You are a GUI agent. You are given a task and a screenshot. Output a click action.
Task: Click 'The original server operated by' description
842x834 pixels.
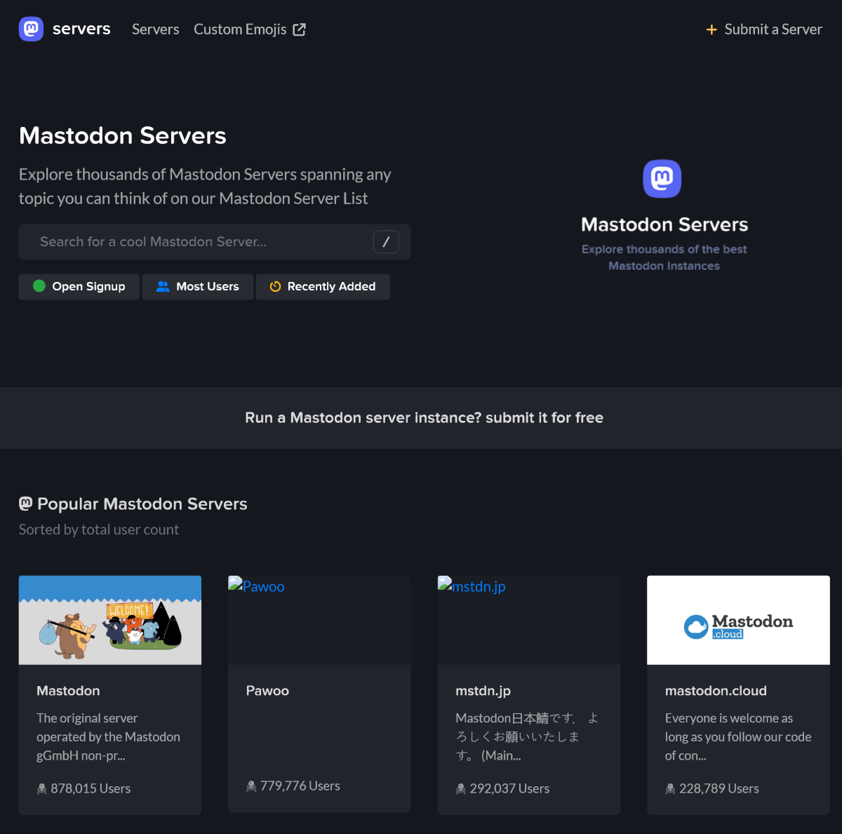pos(109,737)
